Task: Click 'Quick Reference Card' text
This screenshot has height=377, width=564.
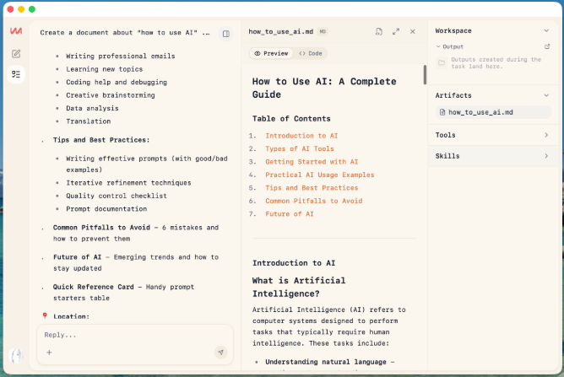Action: pos(93,287)
